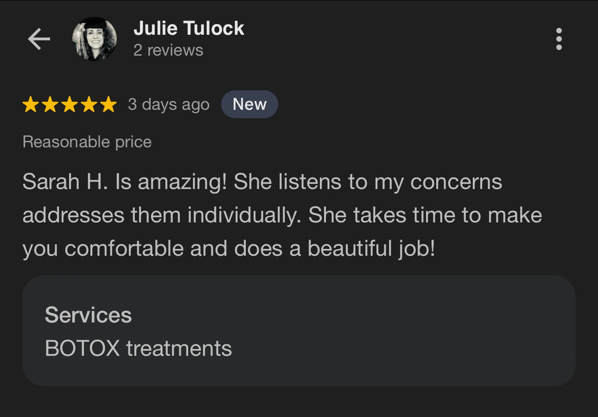Click the phrase "beautiful job!" in the review
Viewport: 598px width, 417px height.
click(x=371, y=248)
